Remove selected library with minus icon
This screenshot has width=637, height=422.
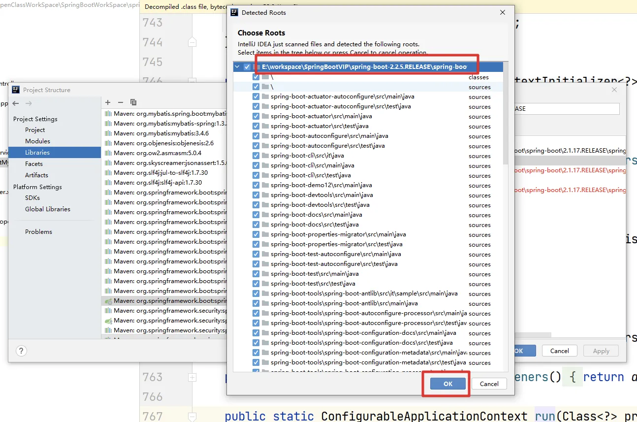coord(121,102)
